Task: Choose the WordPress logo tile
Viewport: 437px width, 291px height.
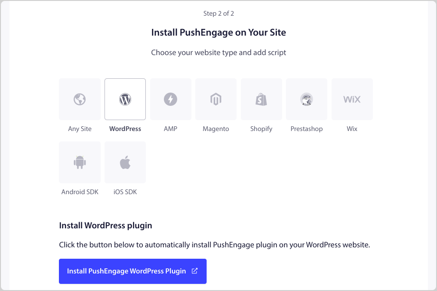Action: 125,99
